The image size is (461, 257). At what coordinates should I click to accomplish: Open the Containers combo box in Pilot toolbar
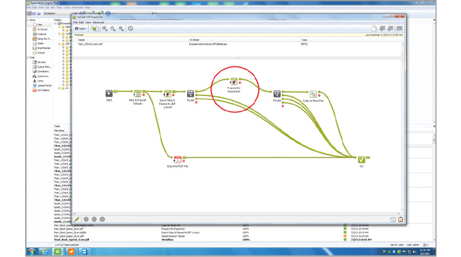(60, 14)
